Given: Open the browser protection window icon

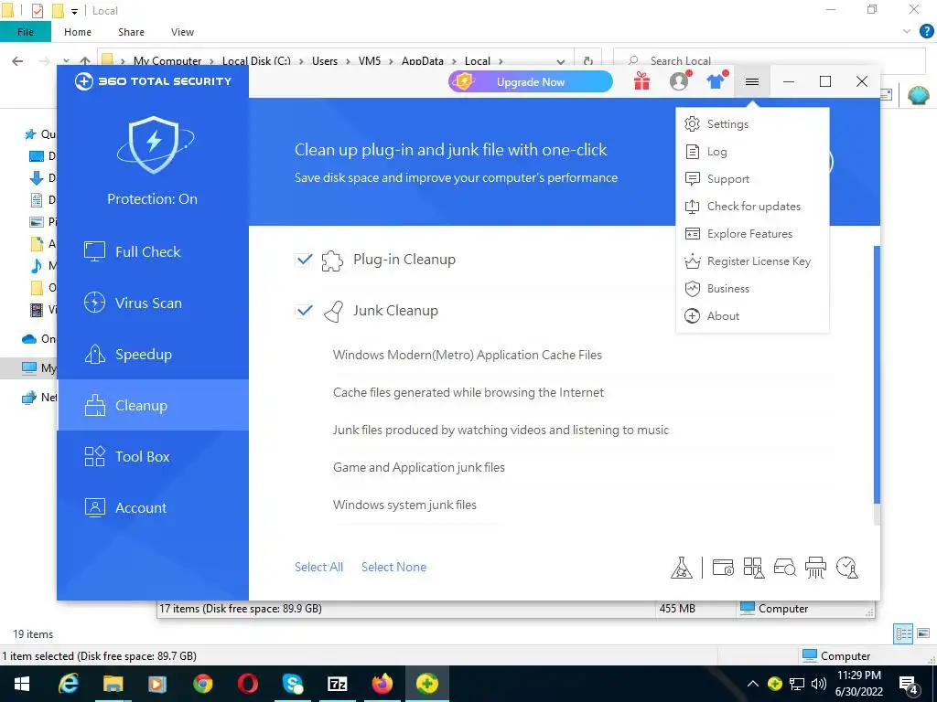Looking at the screenshot, I should click(x=723, y=567).
